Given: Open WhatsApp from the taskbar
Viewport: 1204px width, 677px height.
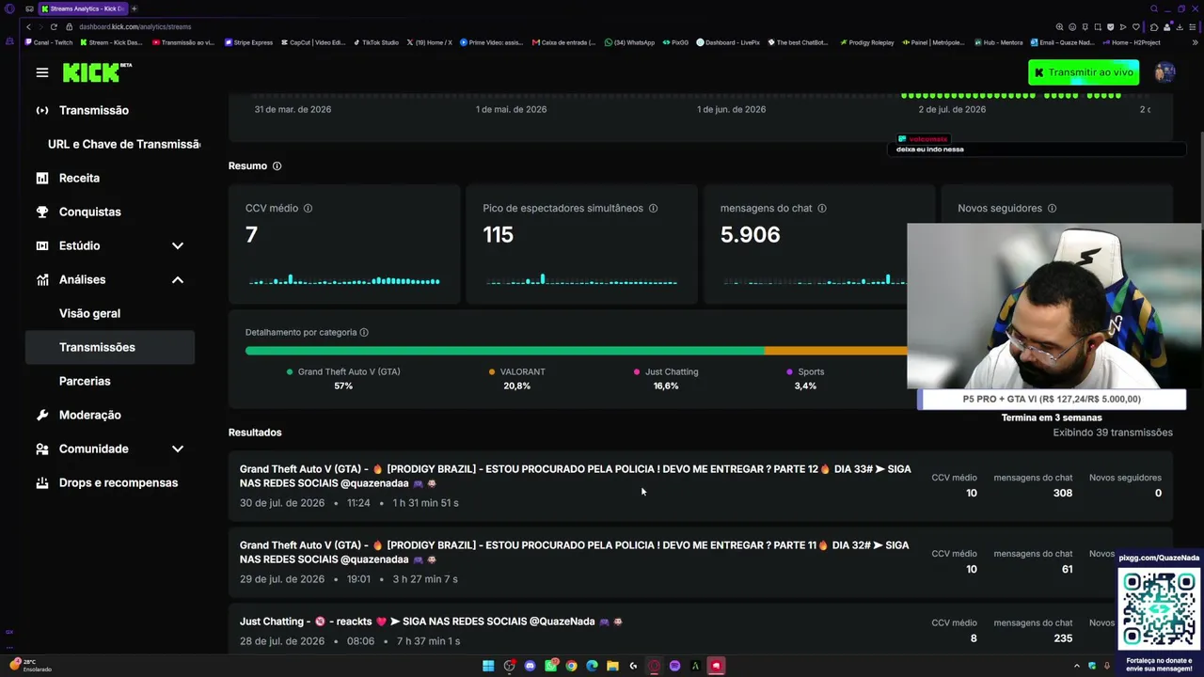Looking at the screenshot, I should pos(550,666).
